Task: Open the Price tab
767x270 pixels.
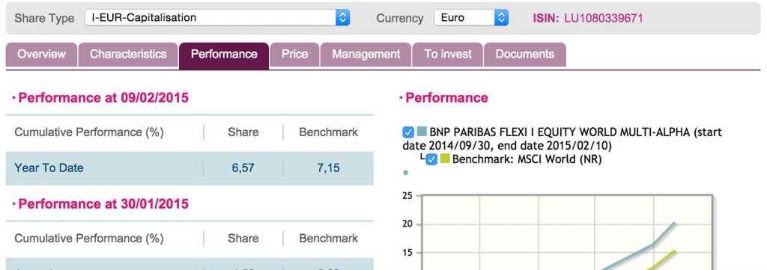Action: 294,55
